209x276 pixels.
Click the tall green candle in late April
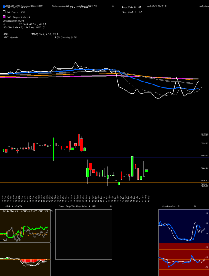(x=132, y=166)
